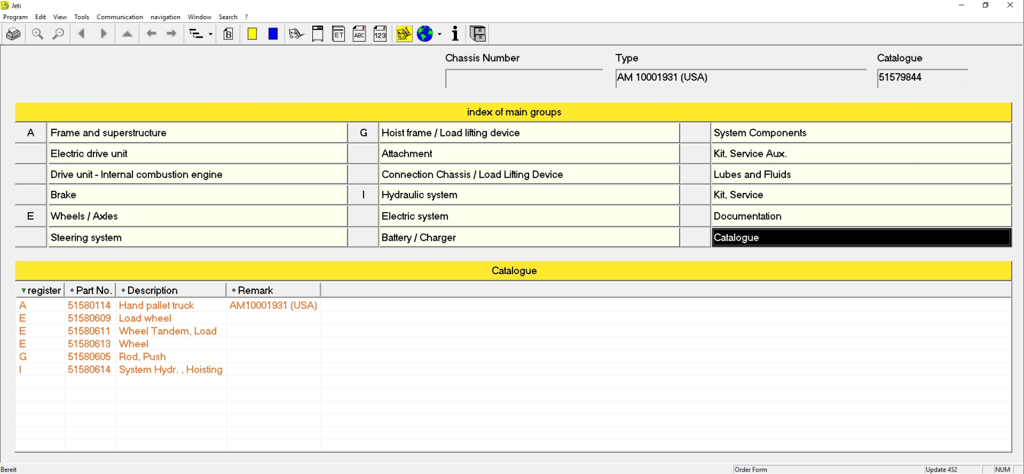Click the tree structure icon
This screenshot has width=1024, height=474.
pos(196,34)
